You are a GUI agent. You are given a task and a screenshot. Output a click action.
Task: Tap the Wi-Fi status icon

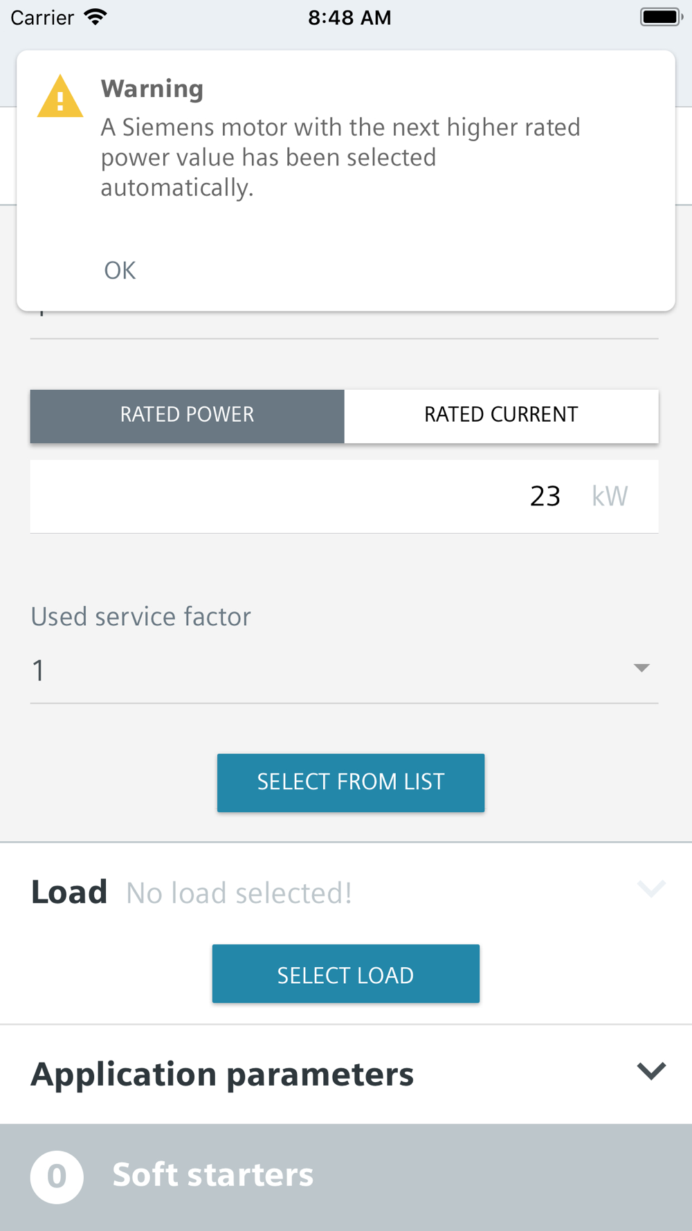coord(95,17)
